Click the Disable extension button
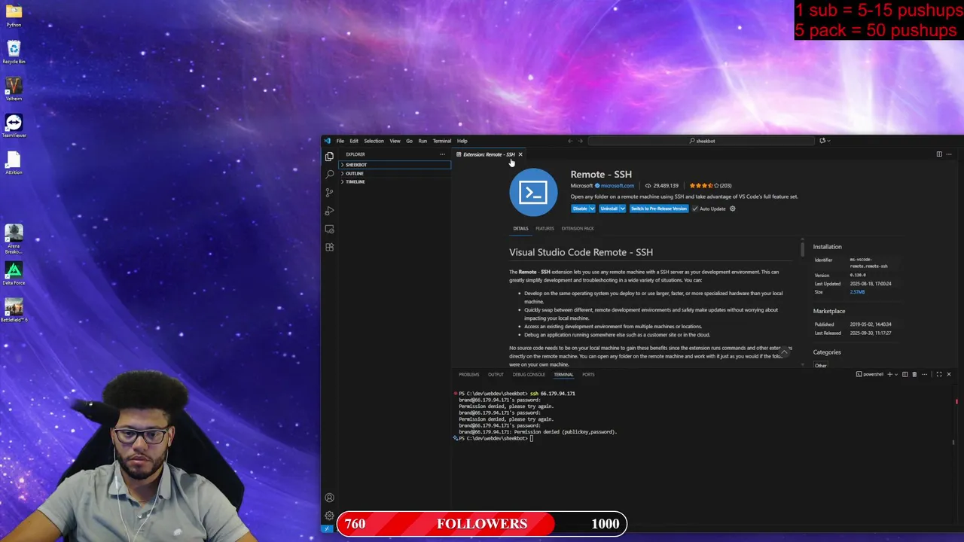 pos(580,209)
